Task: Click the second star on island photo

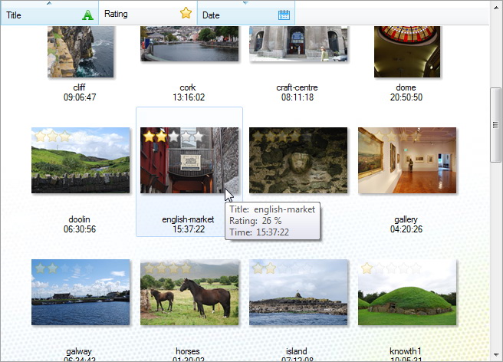Action: pyautogui.click(x=271, y=268)
